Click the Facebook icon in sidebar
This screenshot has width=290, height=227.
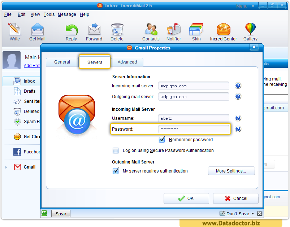[17, 152]
